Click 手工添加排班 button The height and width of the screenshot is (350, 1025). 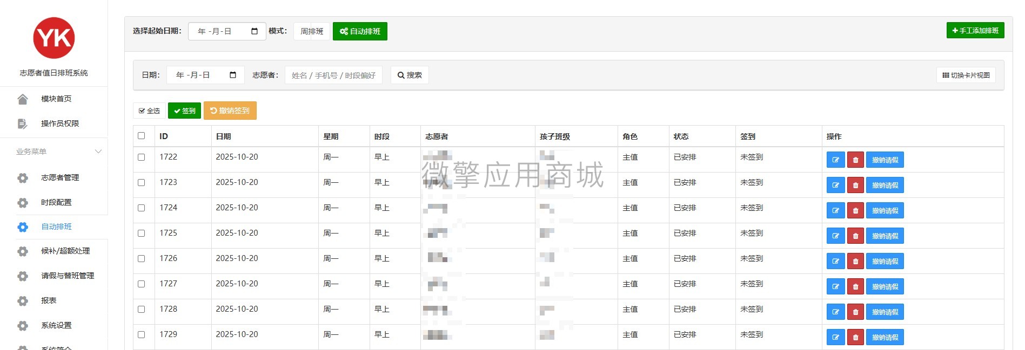point(975,30)
